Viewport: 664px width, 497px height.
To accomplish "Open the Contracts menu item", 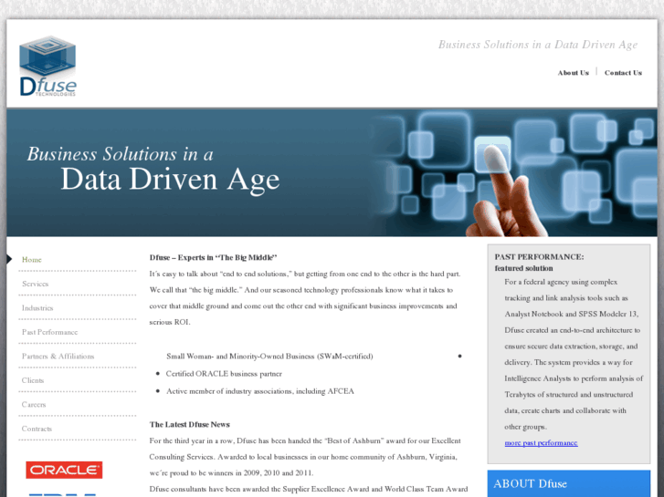I will click(x=37, y=429).
